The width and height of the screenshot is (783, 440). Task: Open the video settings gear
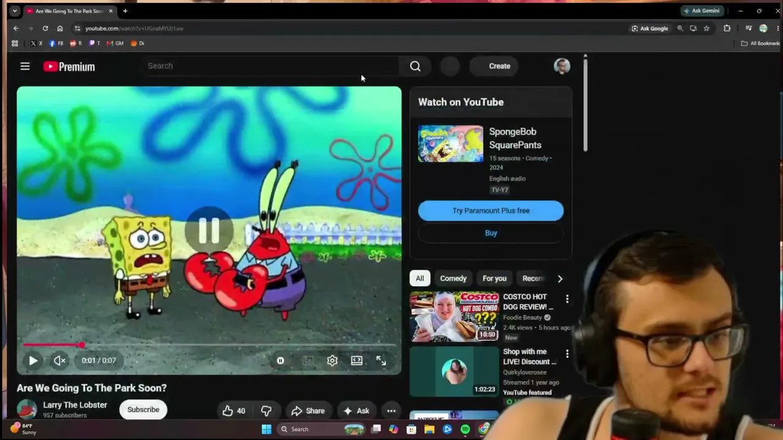(332, 361)
